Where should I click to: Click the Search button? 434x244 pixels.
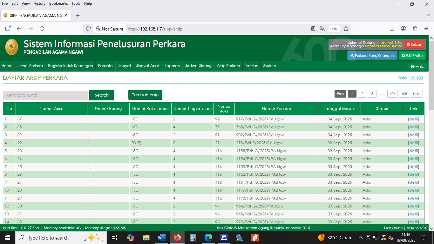(x=101, y=95)
